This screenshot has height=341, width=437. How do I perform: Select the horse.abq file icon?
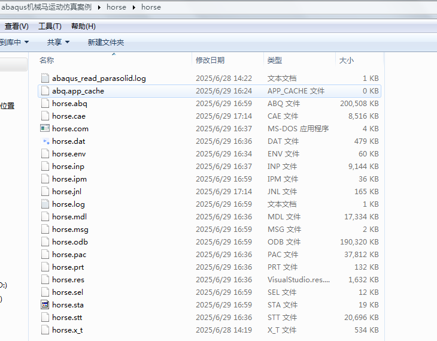(x=45, y=103)
